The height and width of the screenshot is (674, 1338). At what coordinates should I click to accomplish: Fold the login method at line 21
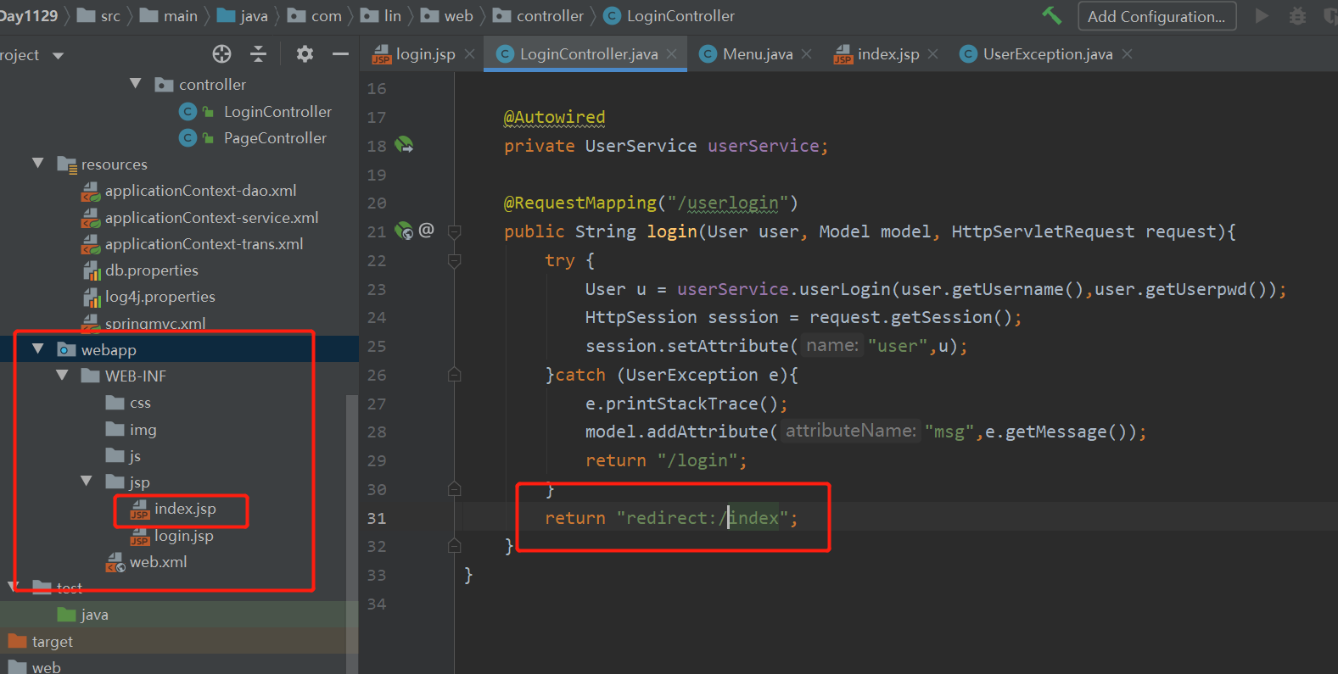pyautogui.click(x=454, y=231)
